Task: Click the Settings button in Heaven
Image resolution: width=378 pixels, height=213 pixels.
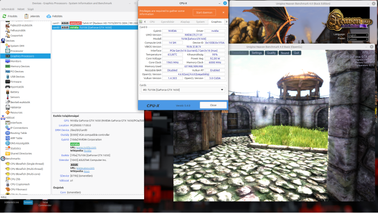Action: [x=257, y=53]
